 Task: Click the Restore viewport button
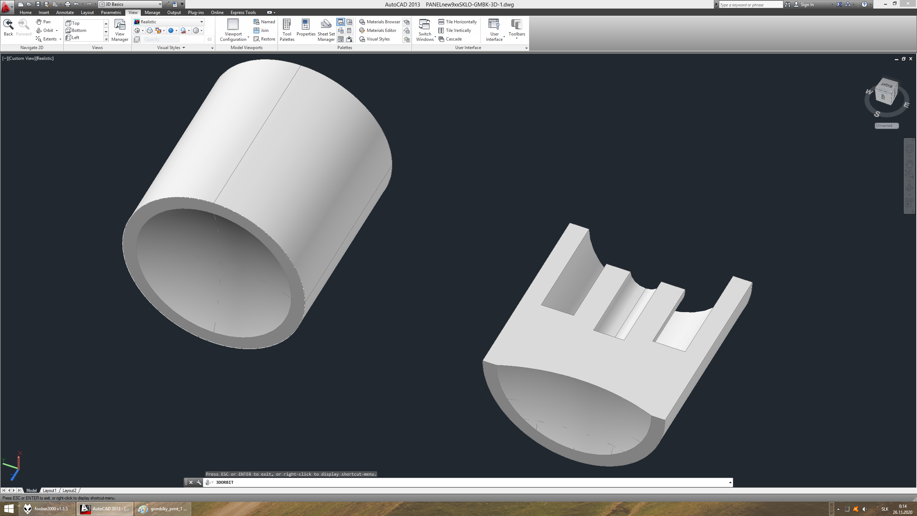tap(264, 39)
